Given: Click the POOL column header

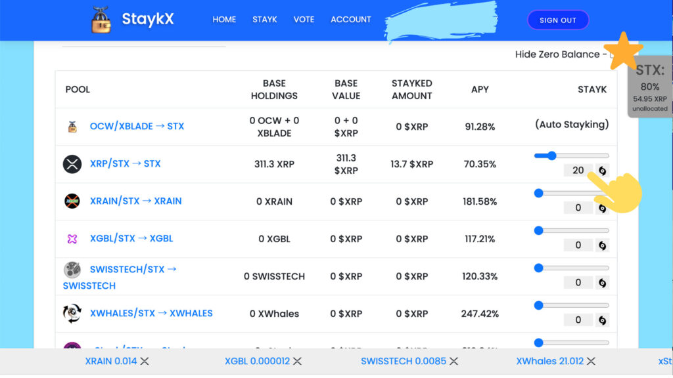Looking at the screenshot, I should point(78,89).
